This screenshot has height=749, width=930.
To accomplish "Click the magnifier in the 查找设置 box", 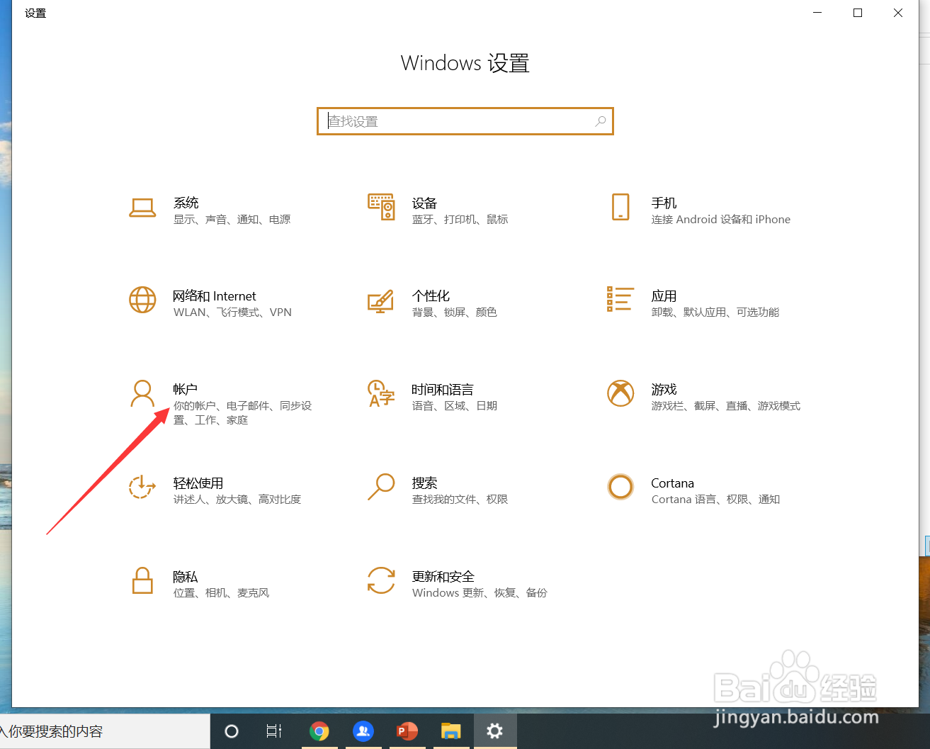I will click(x=601, y=121).
